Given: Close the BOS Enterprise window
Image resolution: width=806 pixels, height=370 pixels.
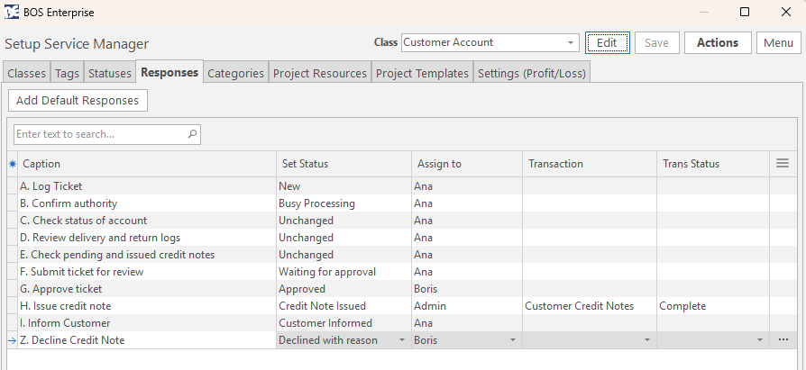Looking at the screenshot, I should (x=785, y=12).
